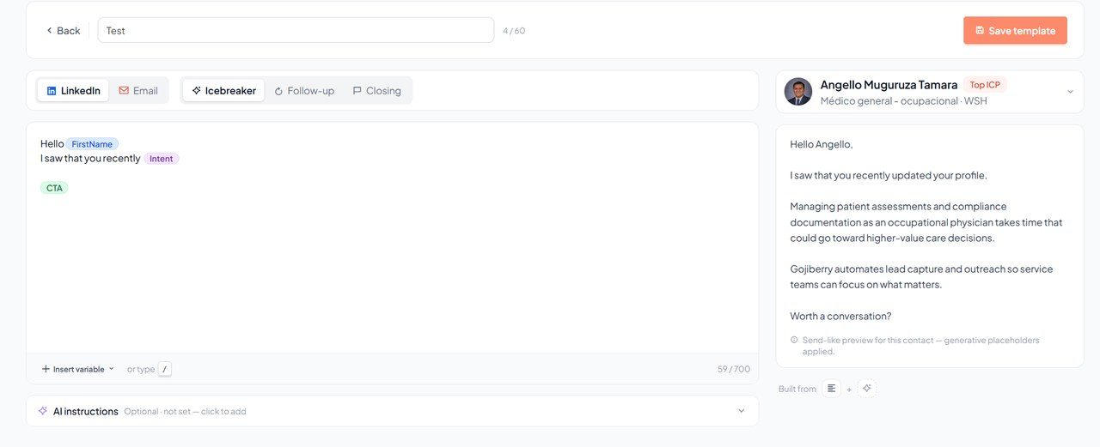Click the Top ICP badge
Viewport: 1100px width, 447px height.
(985, 85)
